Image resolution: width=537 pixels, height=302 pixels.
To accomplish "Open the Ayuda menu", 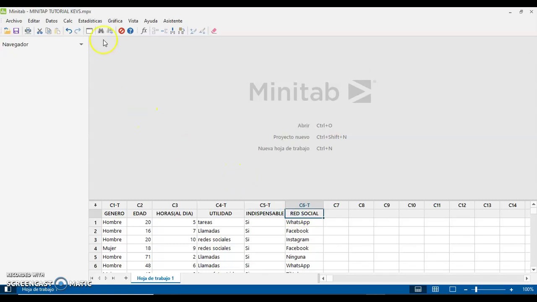I will pos(151,21).
